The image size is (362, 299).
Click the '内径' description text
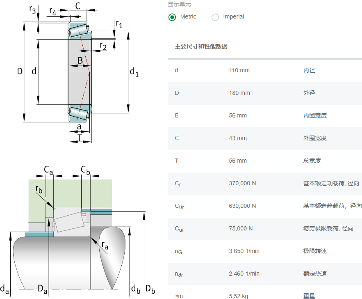[x=309, y=70]
